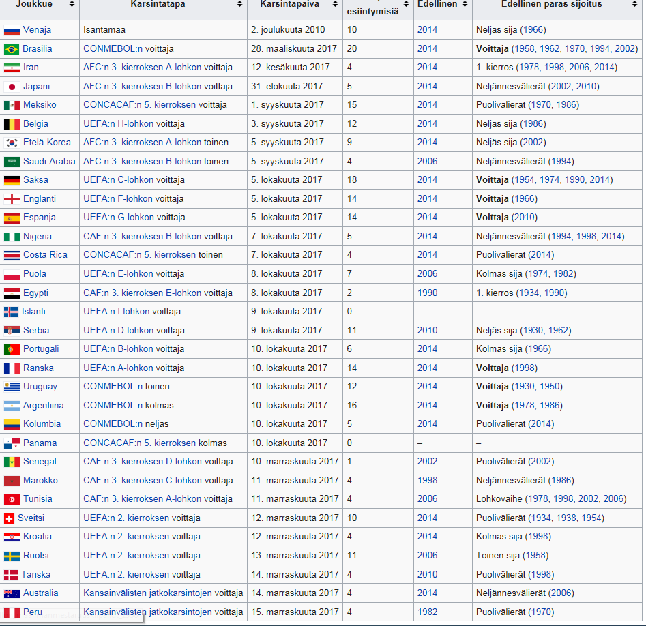
Task: Click the Brazil flag icon
Action: tap(12, 49)
